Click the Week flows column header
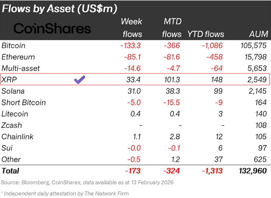271x198 pixels. (132, 28)
